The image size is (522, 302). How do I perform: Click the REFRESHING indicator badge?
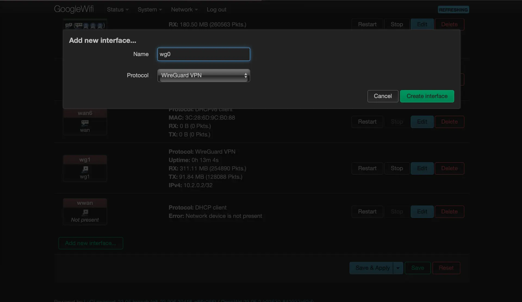point(453,10)
